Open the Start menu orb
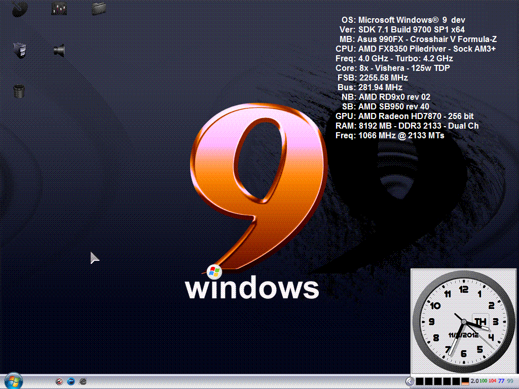Image resolution: width=519 pixels, height=389 pixels. click(x=13, y=381)
